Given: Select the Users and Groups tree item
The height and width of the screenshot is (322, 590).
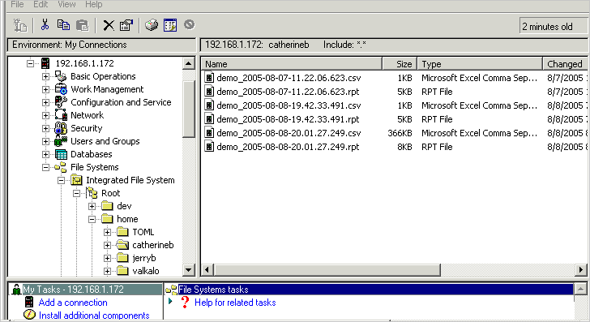Looking at the screenshot, I should coord(105,141).
